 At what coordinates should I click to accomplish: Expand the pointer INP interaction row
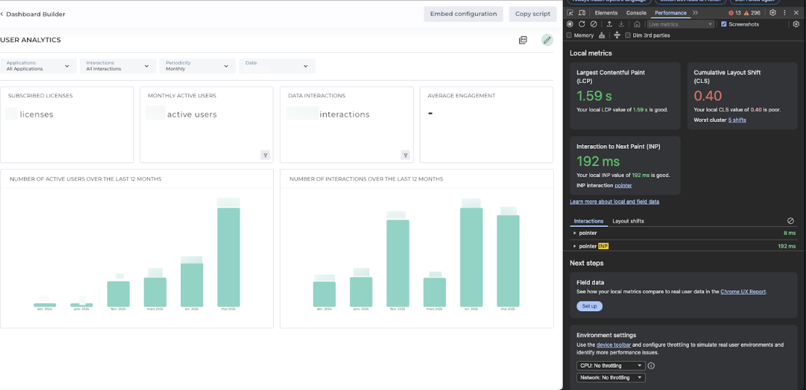575,246
